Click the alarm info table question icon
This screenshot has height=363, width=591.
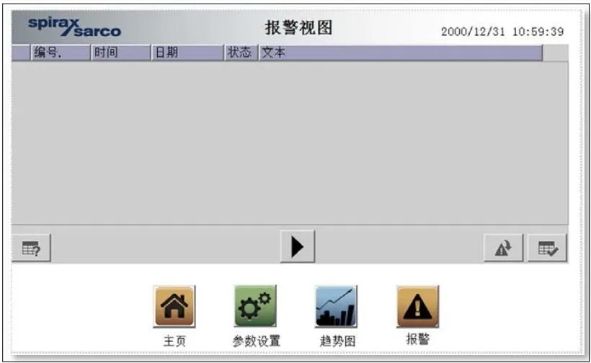(31, 248)
